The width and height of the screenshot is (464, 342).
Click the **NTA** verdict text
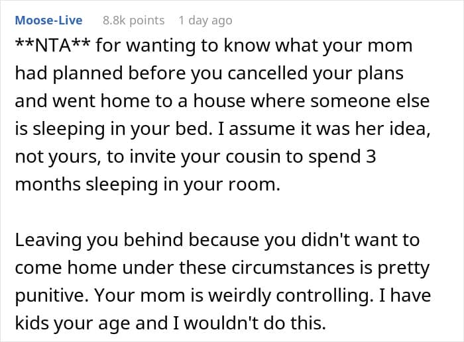52,46
